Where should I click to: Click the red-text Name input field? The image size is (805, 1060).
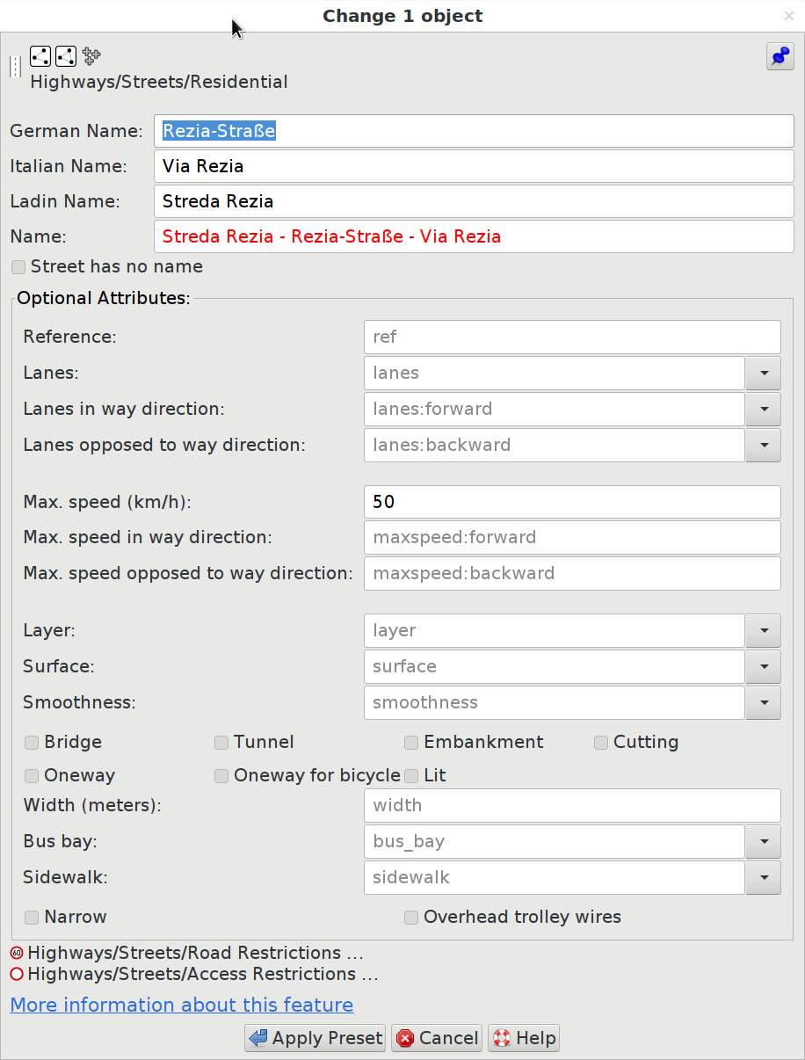tap(474, 236)
